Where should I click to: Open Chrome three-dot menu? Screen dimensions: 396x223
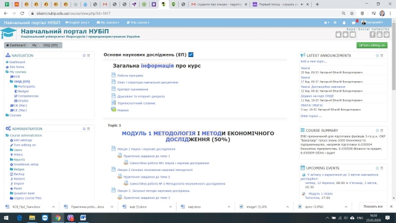pos(390,14)
